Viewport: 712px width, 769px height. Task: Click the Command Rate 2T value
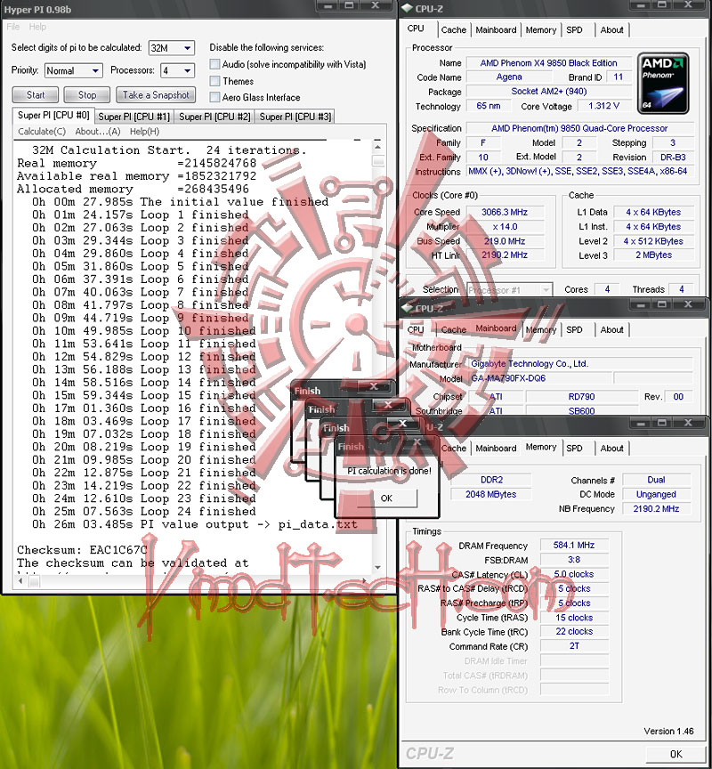point(574,646)
